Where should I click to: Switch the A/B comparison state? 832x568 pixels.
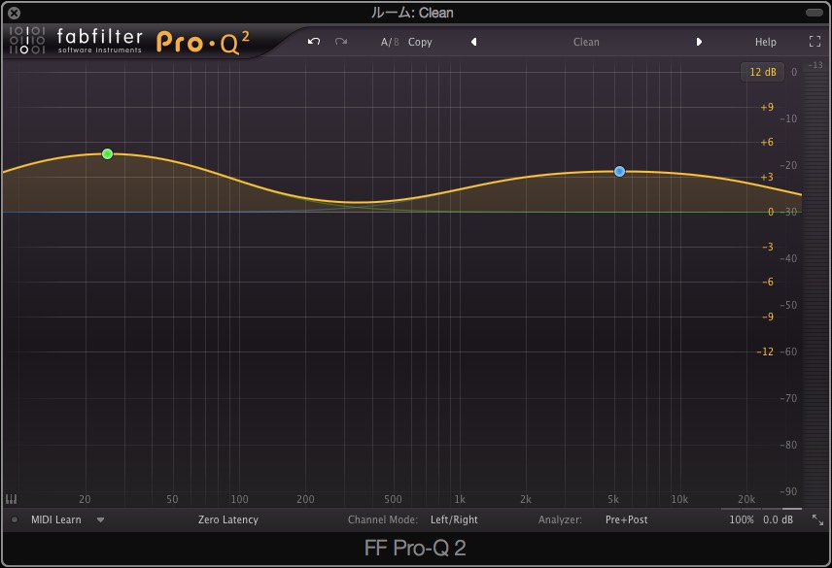click(390, 42)
